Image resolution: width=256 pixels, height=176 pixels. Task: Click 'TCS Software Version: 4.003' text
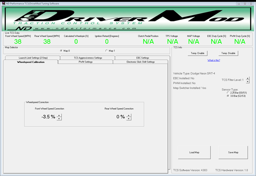(190, 170)
